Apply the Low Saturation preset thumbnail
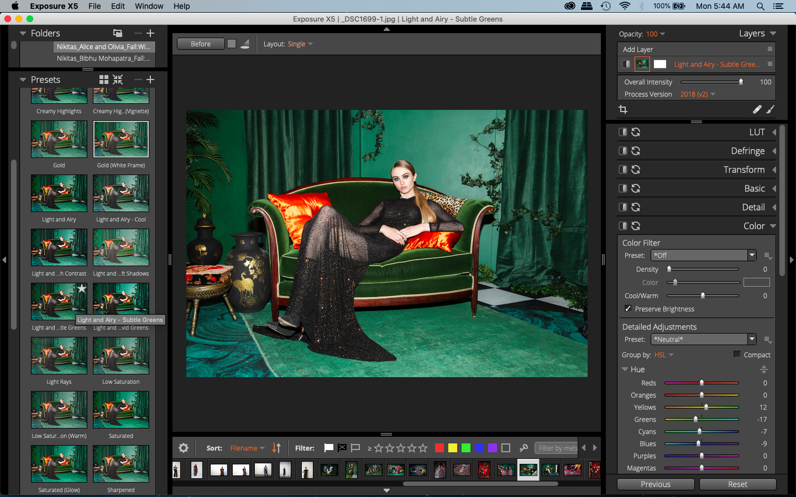This screenshot has width=796, height=497. (121, 355)
